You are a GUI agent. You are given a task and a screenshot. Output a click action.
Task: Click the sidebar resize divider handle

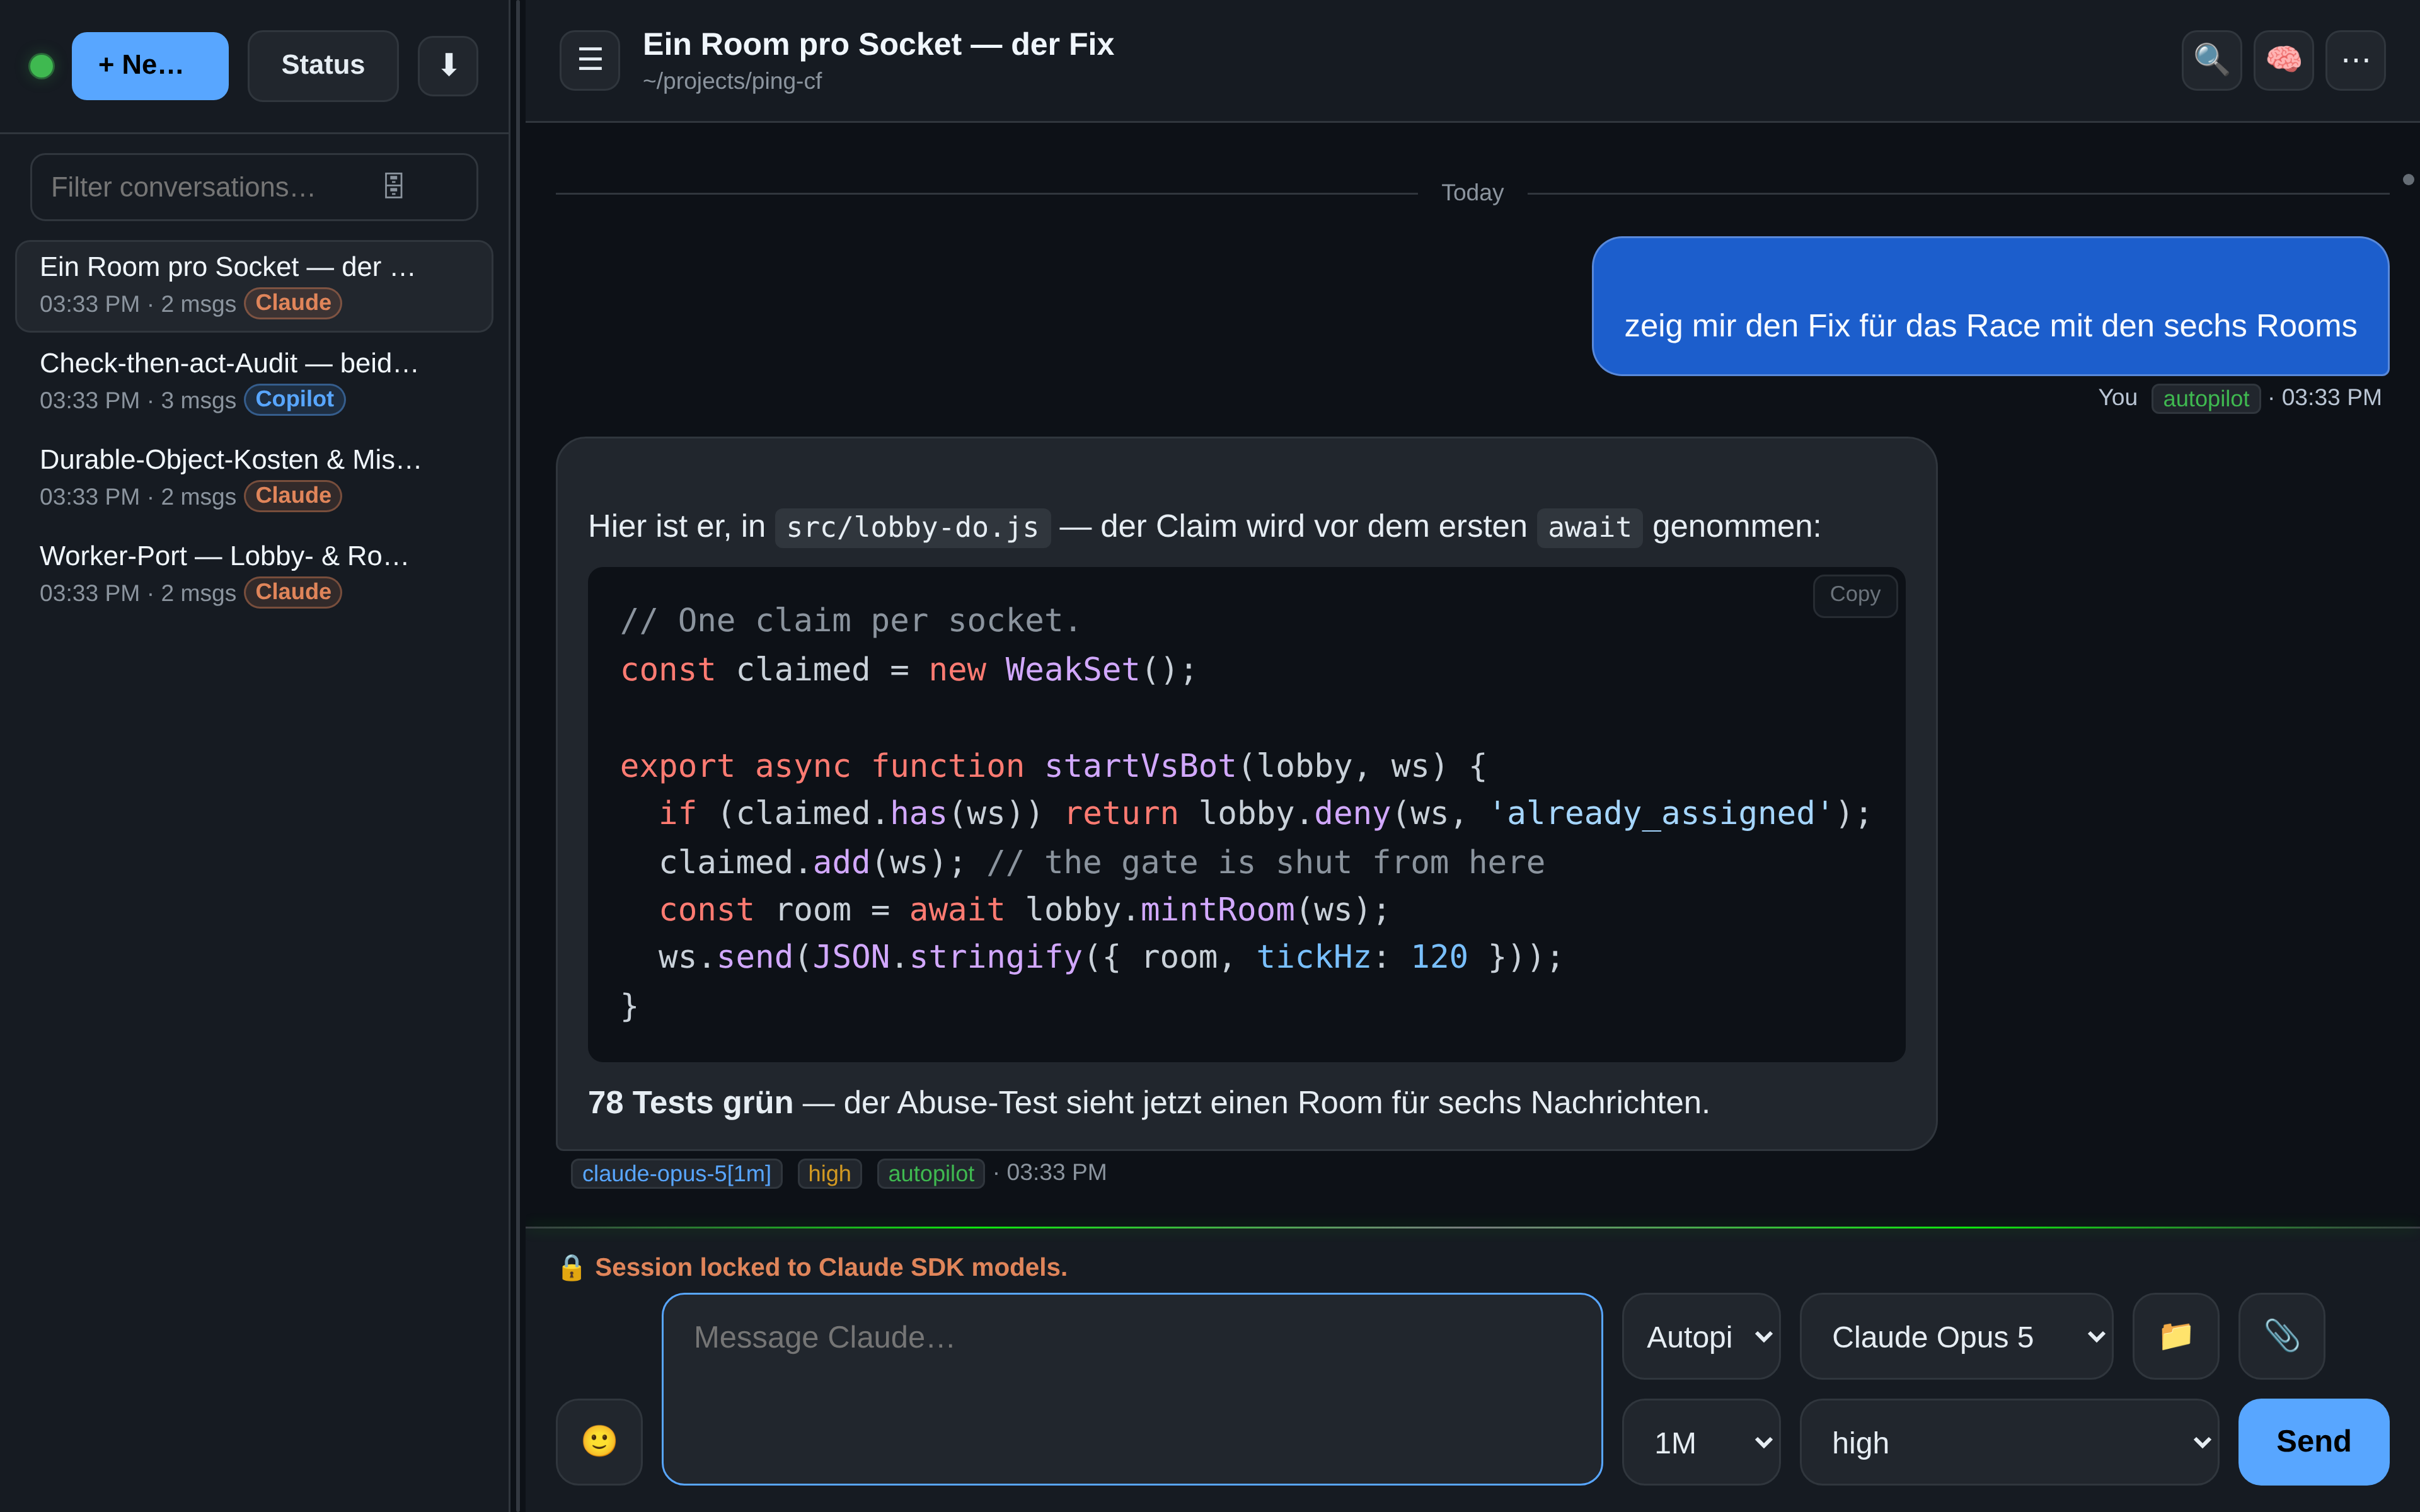517,756
